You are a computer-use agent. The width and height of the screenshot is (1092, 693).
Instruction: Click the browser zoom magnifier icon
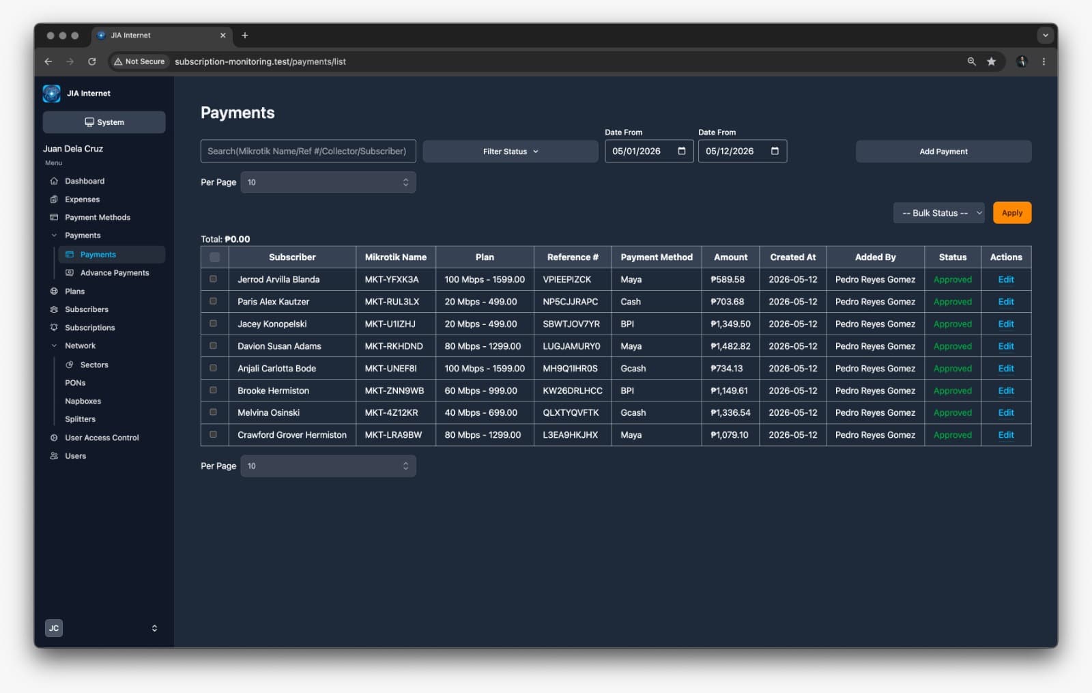tap(971, 61)
